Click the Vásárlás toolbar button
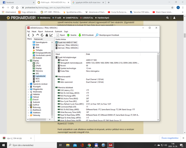186x148 pixels. (x=72, y=35)
